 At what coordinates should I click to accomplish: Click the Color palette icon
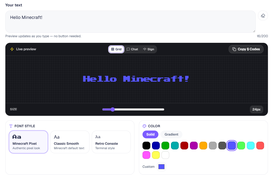coord(144,126)
